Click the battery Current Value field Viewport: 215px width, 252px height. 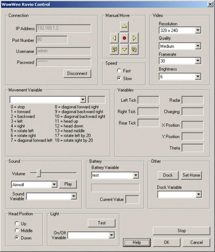pyautogui.click(x=132, y=199)
